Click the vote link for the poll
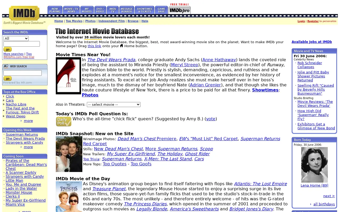 coord(211,119)
